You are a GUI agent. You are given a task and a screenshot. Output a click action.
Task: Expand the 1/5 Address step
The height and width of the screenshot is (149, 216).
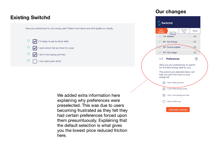(178, 36)
